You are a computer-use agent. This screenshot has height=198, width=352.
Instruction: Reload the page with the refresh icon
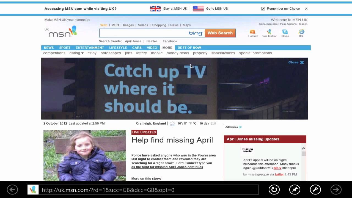[x=274, y=189]
